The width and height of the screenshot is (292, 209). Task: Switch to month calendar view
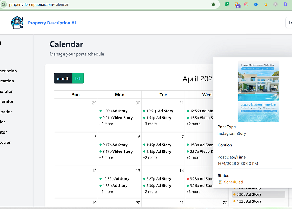63,78
